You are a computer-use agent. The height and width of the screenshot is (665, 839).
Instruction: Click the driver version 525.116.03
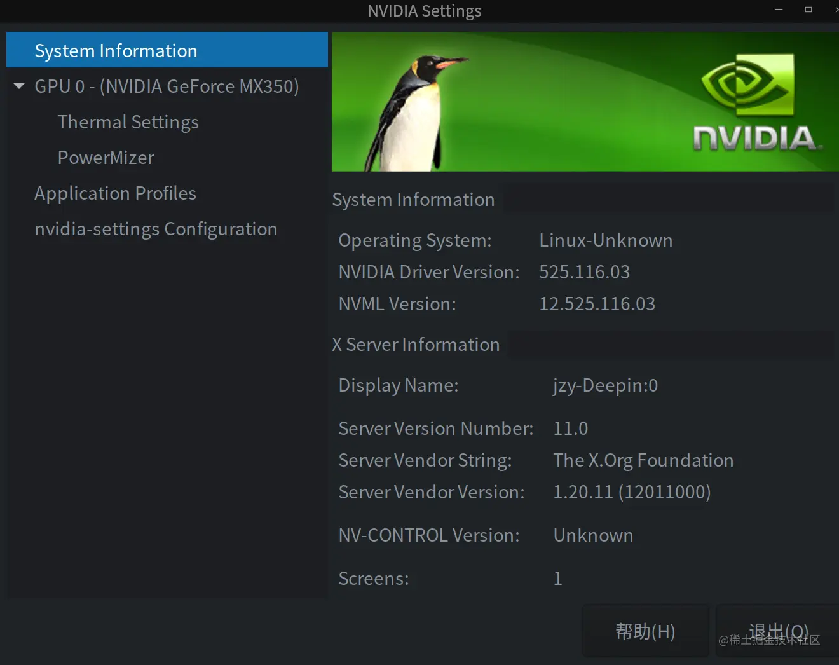[584, 272]
